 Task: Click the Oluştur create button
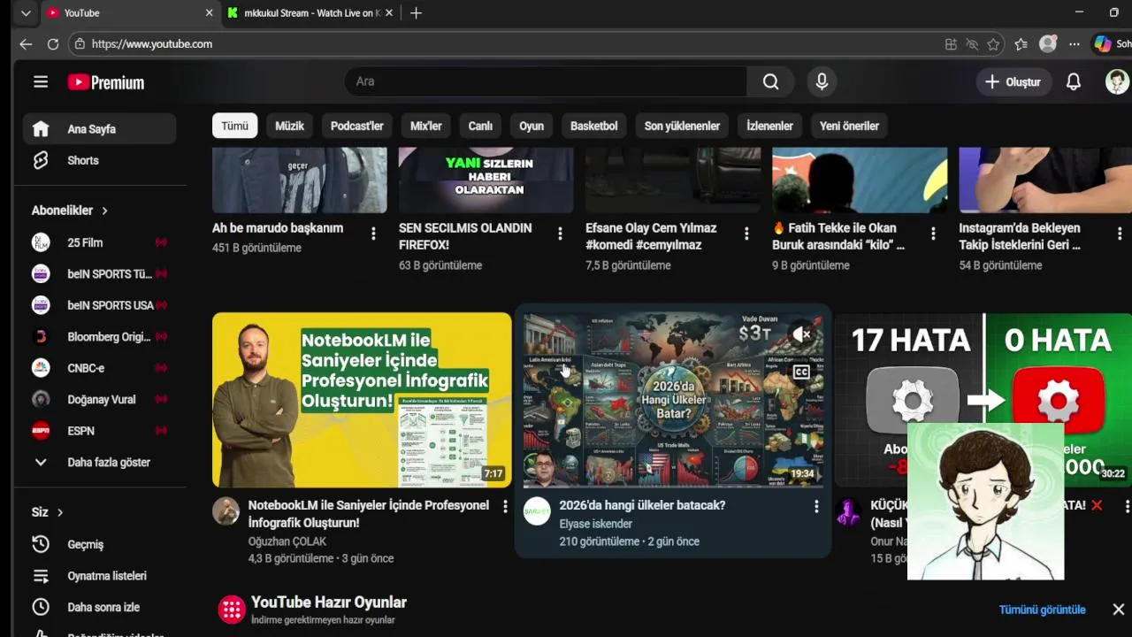1013,81
